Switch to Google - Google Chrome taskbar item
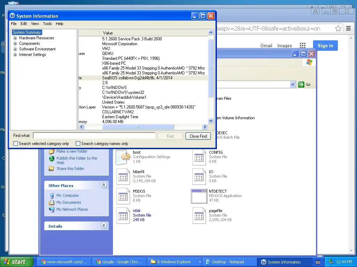The image size is (357, 267). coord(120,262)
